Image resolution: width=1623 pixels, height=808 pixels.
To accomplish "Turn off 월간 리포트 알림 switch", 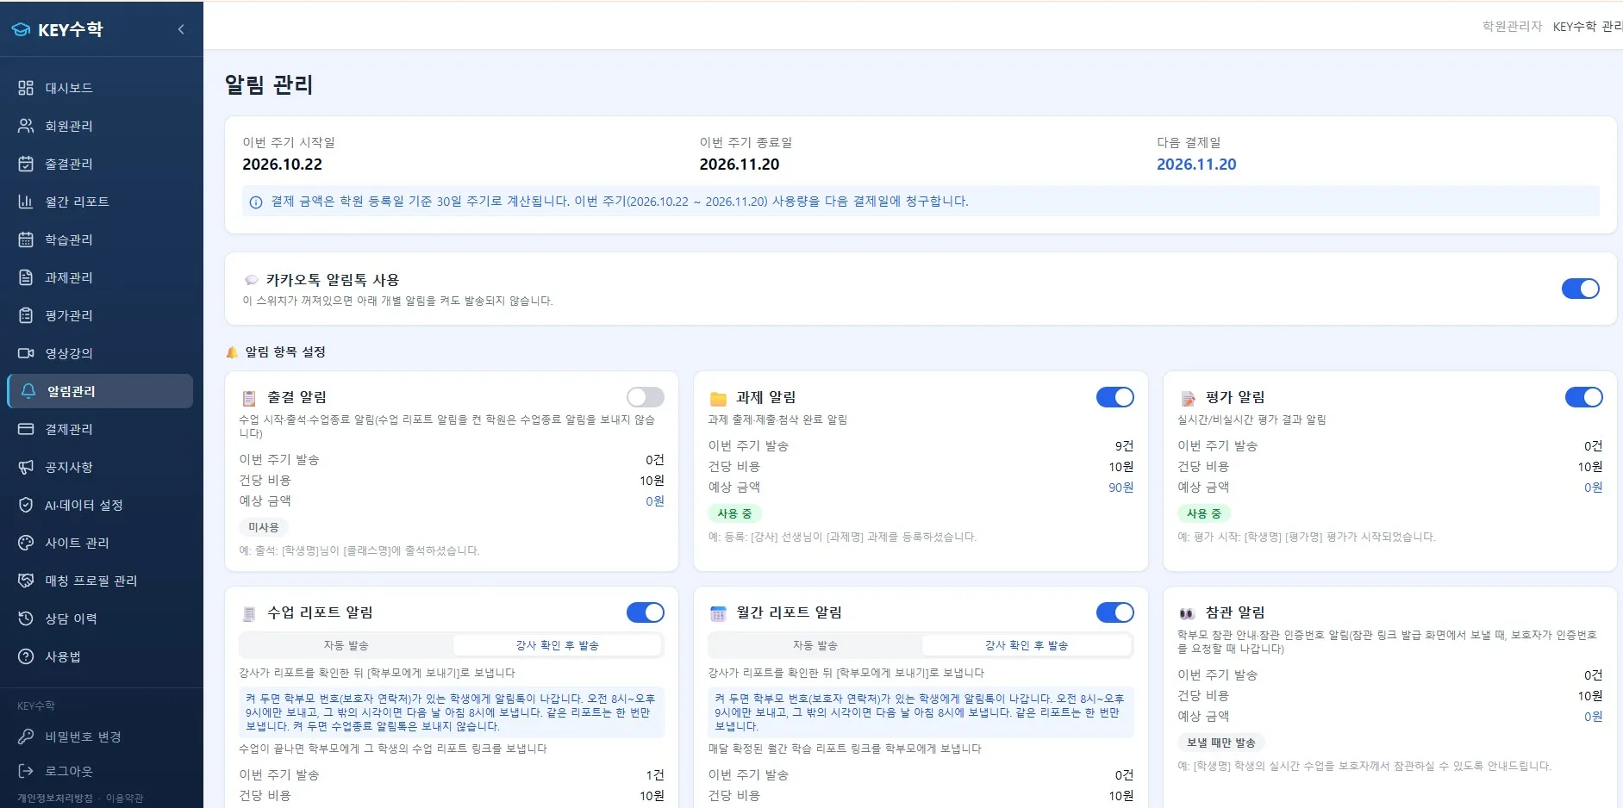I will point(1114,612).
